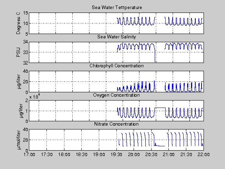The height and width of the screenshot is (169, 225).
Task: Click the 15 tick on temperature axis
Action: pyautogui.click(x=25, y=13)
